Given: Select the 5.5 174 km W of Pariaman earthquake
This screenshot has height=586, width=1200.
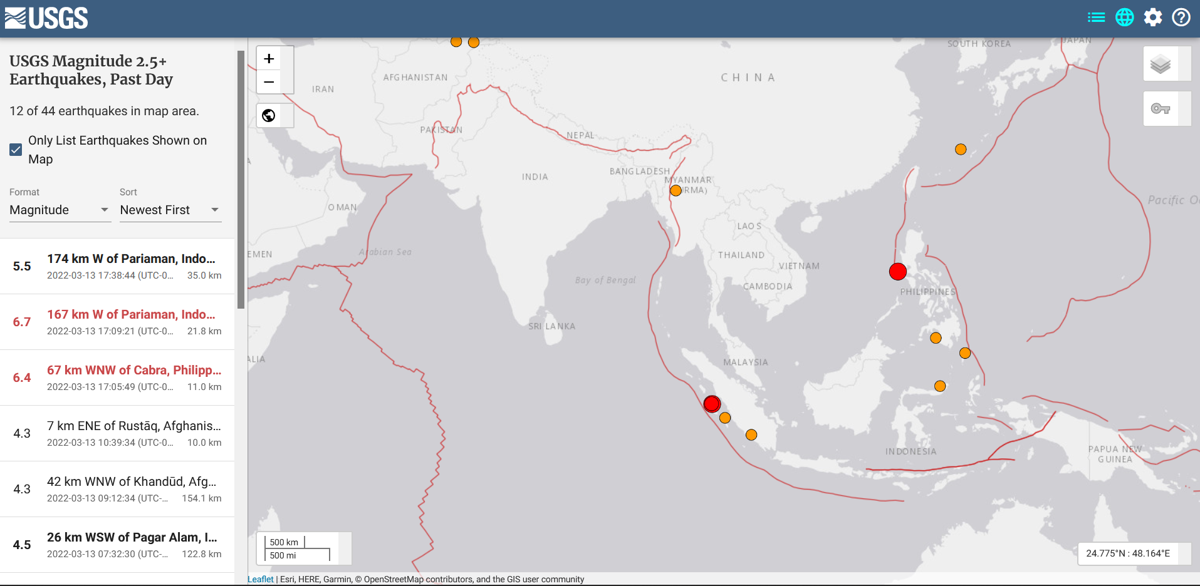Looking at the screenshot, I should coord(117,266).
